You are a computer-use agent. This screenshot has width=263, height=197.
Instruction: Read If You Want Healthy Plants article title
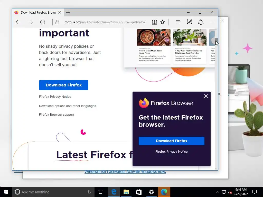click(189, 52)
